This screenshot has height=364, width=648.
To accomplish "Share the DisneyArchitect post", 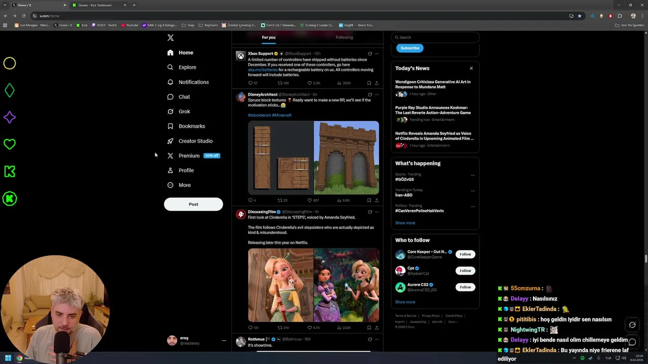I will coord(377,200).
